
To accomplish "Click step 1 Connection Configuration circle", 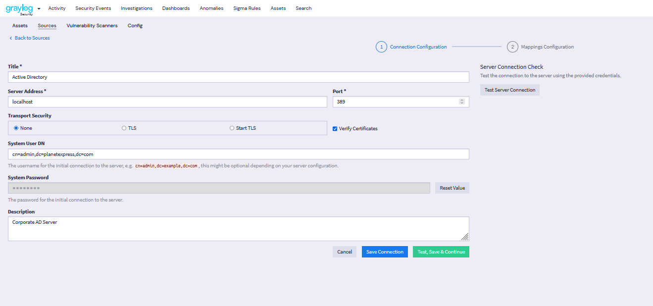I will click(x=381, y=47).
